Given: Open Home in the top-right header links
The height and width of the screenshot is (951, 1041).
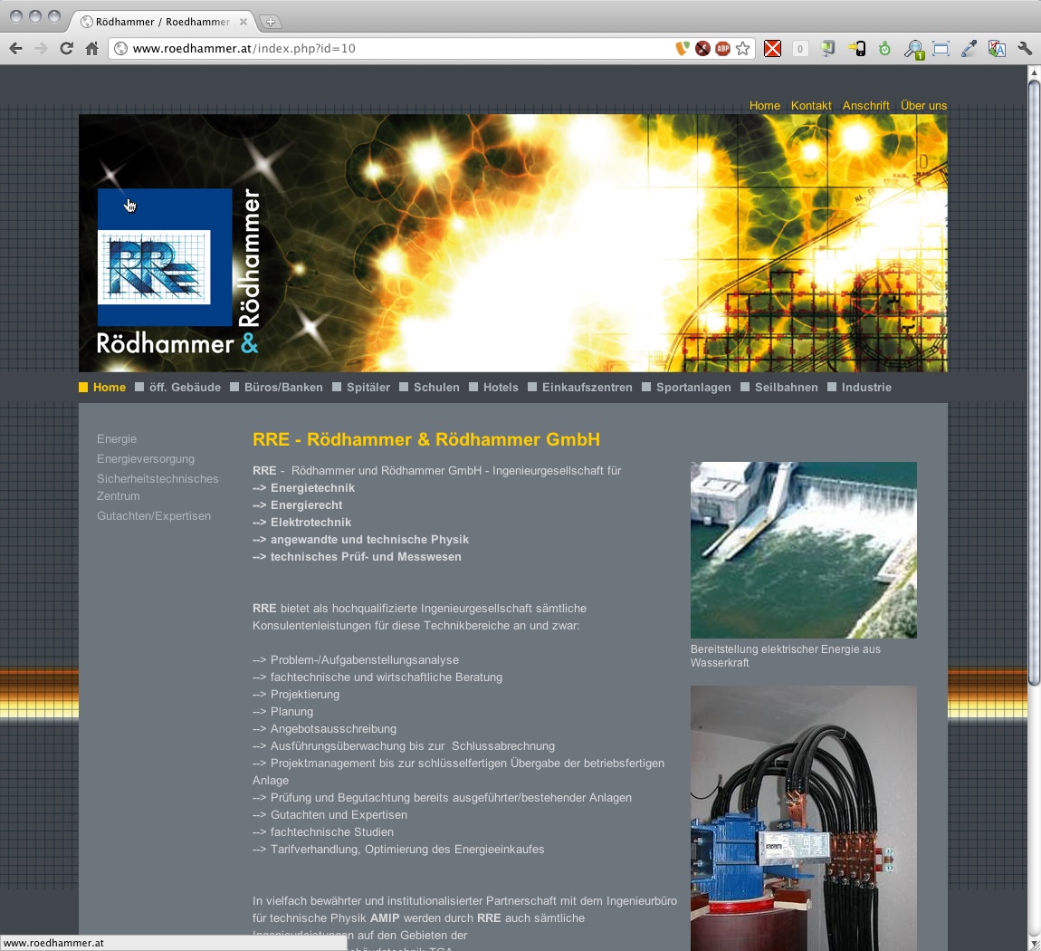Looking at the screenshot, I should click(x=765, y=106).
